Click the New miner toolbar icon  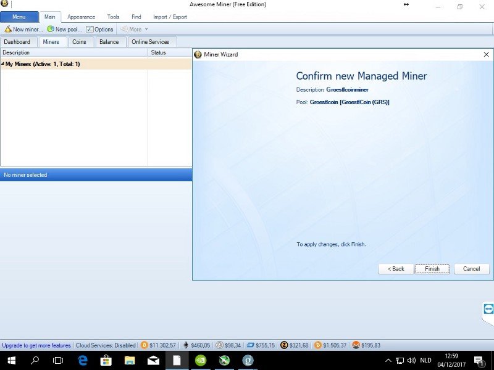coord(8,29)
